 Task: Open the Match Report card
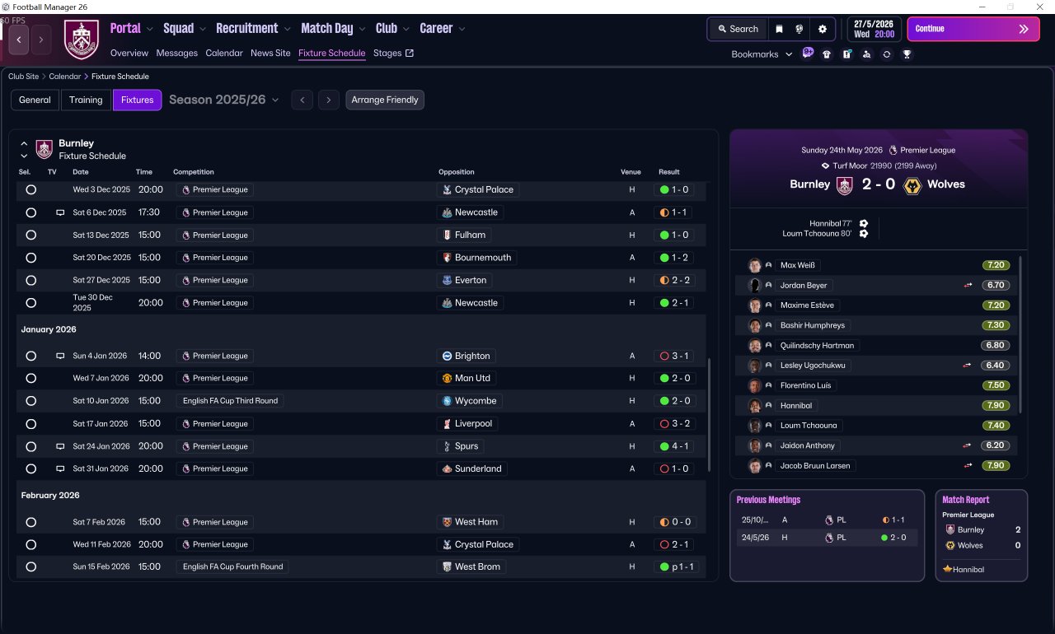(x=982, y=535)
